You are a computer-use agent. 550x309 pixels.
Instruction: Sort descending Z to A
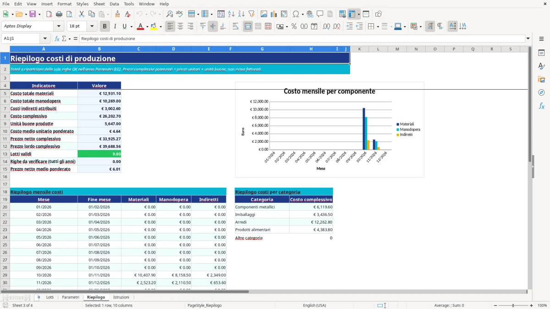[x=241, y=14]
